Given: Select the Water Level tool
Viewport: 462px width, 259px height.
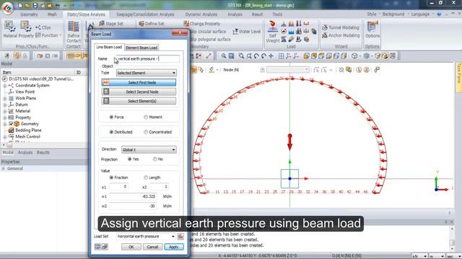Looking at the screenshot, I should click(x=246, y=32).
